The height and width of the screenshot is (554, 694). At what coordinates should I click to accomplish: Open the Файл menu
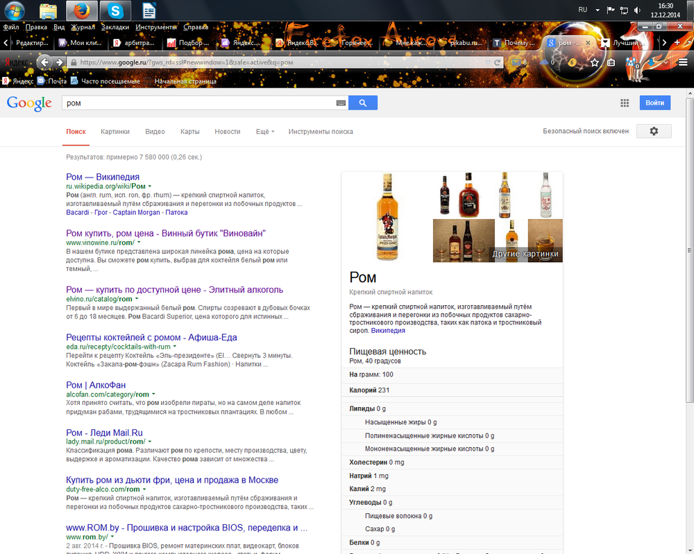click(11, 27)
